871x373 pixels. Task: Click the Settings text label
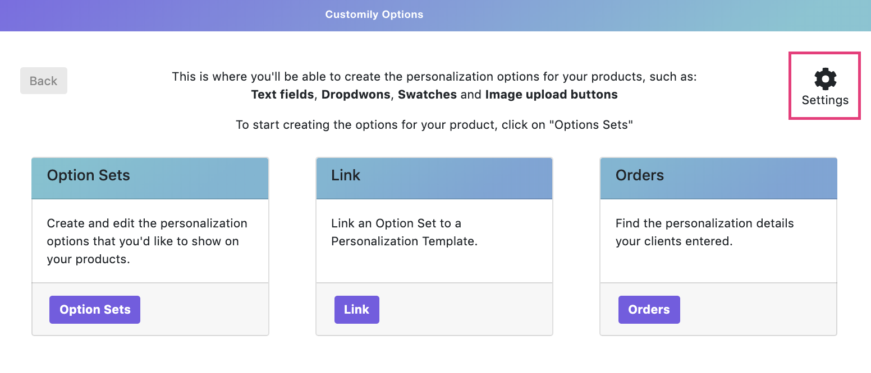coord(825,100)
